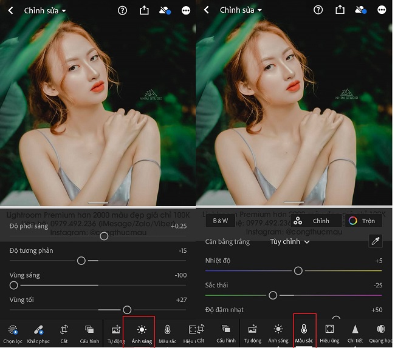Image resolution: width=395 pixels, height=348 pixels.
Task: Tap panel drag handle in left screen
Action: 98,202
